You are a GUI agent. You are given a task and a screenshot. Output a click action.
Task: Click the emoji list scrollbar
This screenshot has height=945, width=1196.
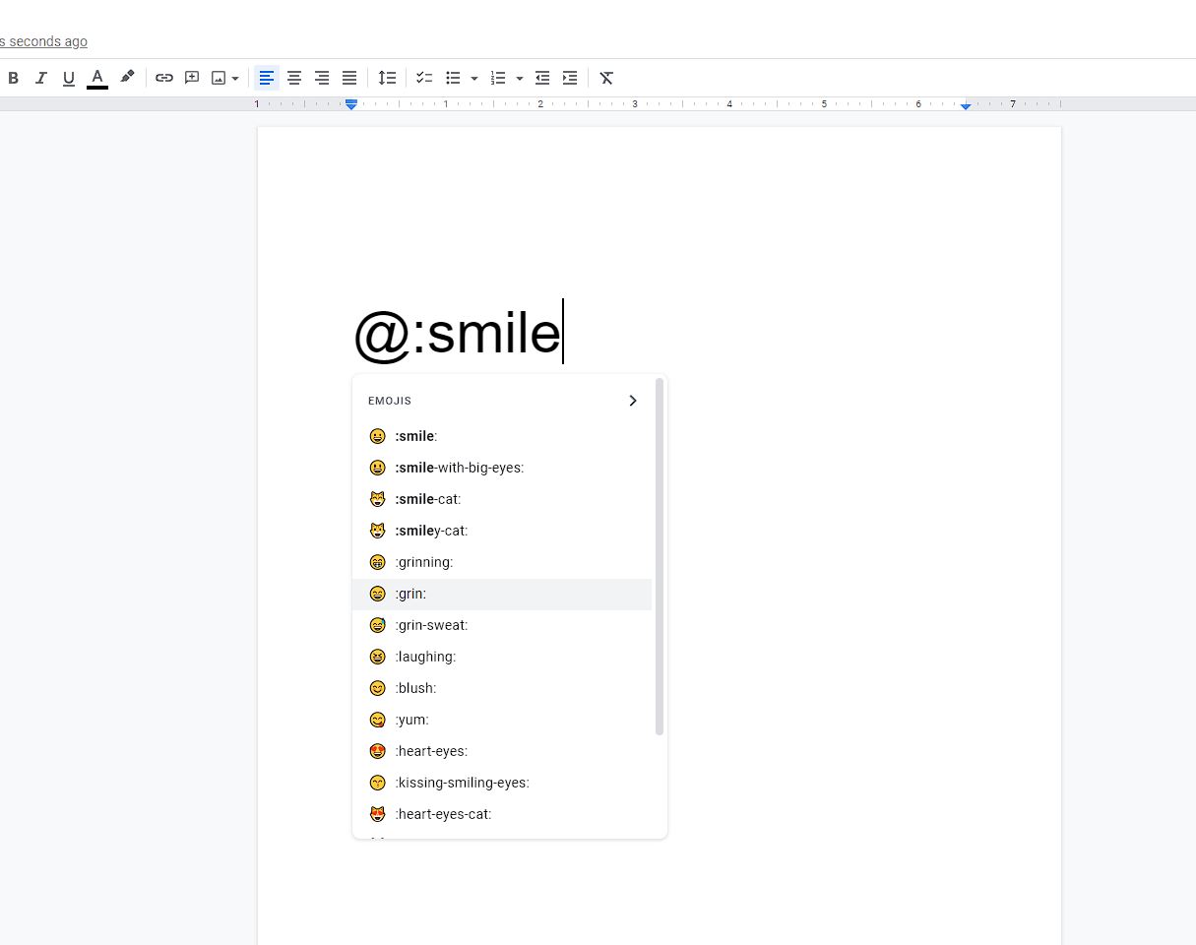point(660,556)
